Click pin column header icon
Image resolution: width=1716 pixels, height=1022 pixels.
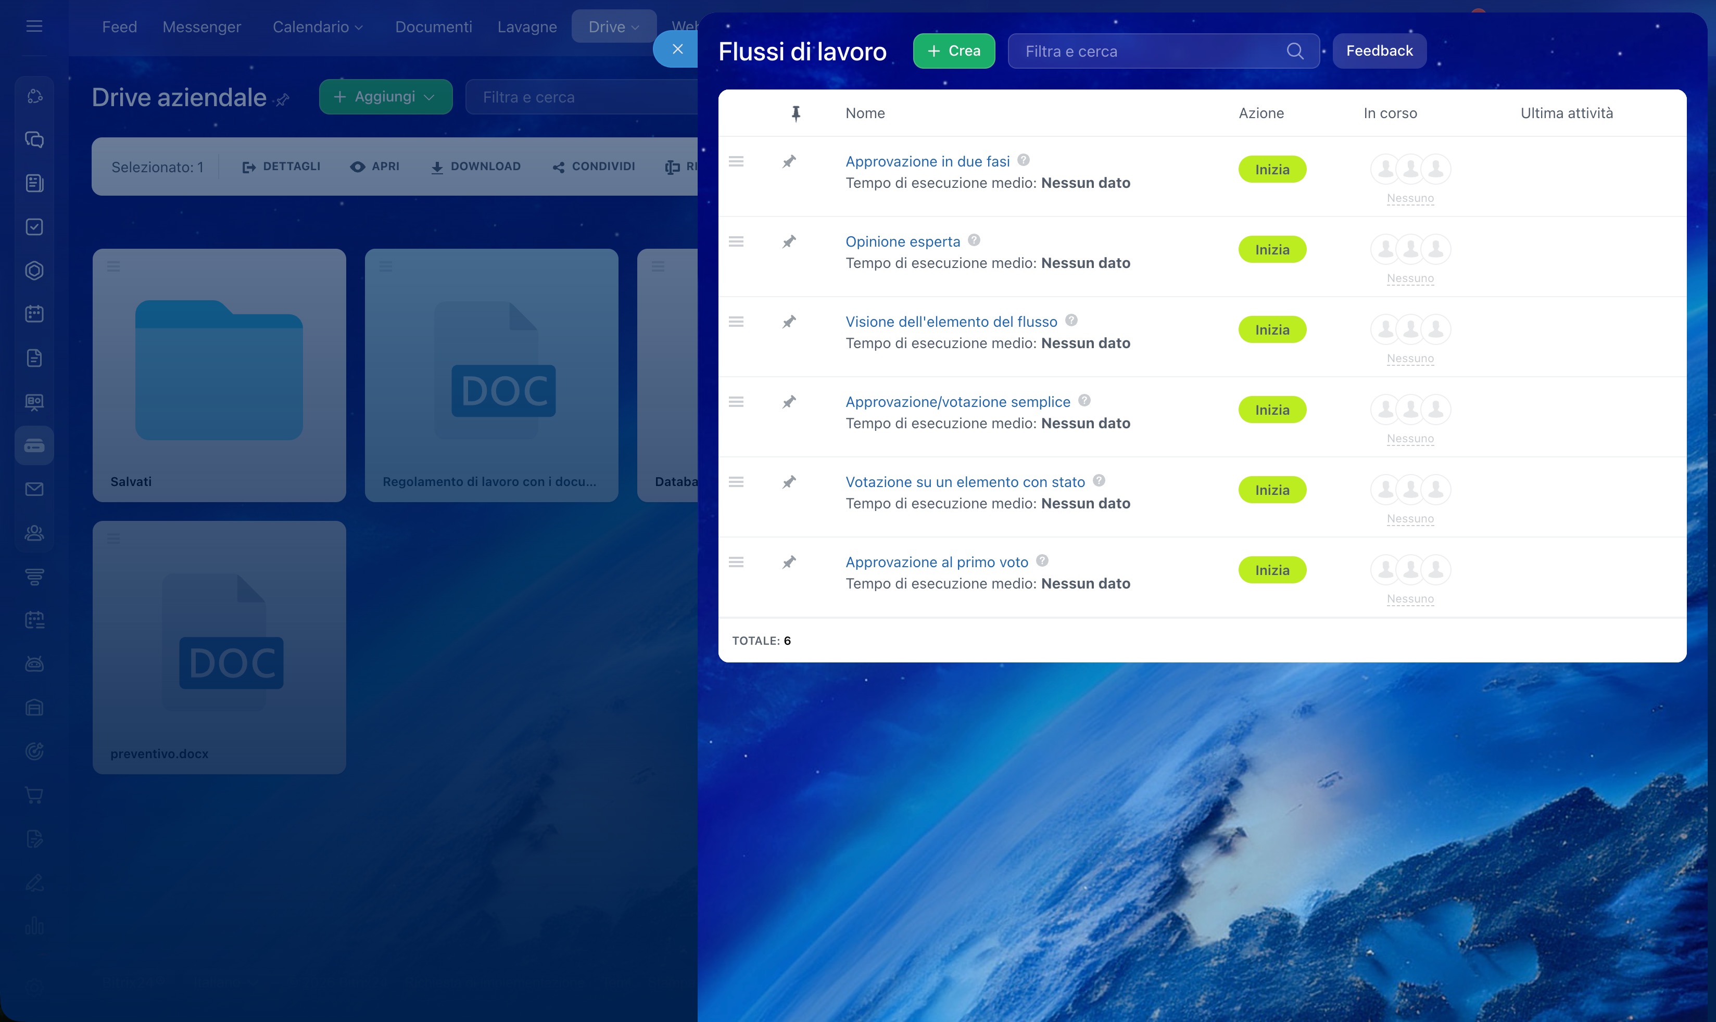point(796,113)
